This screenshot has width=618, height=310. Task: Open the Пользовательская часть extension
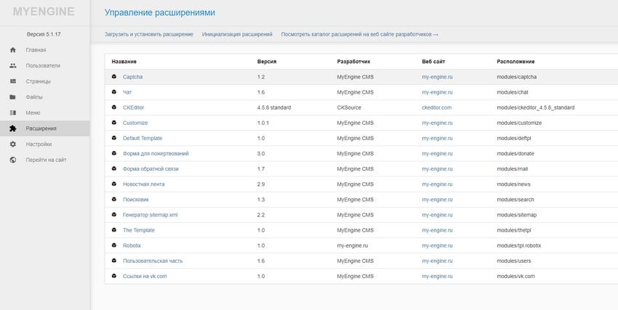[153, 261]
